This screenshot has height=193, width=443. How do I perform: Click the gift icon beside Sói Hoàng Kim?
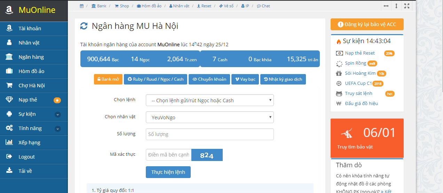[x=339, y=73]
